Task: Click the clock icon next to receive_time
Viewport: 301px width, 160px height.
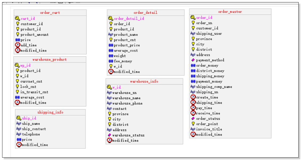Action: click(x=193, y=113)
